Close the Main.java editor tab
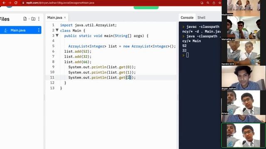Viewport: 266px width, 149px height. (65, 17)
